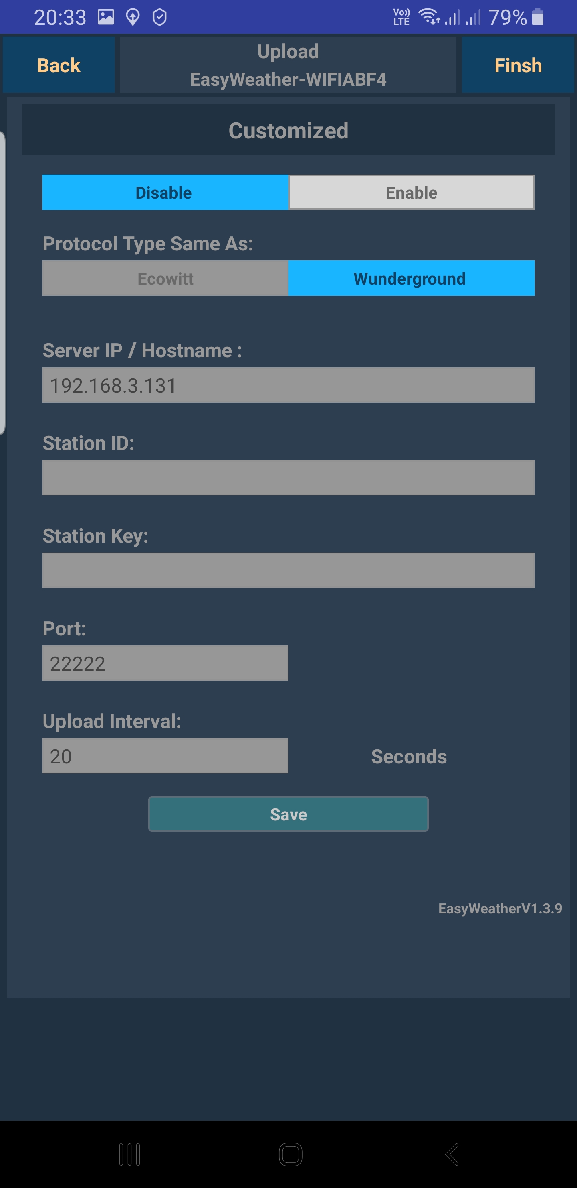Tap the Android back arrow icon
Viewport: 577px width, 1188px height.
452,1154
